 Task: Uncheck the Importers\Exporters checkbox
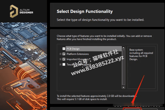(64, 59)
